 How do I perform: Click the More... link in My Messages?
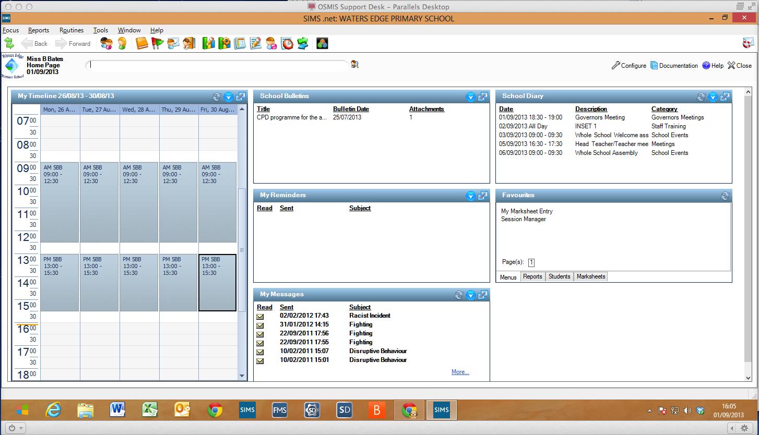(460, 372)
